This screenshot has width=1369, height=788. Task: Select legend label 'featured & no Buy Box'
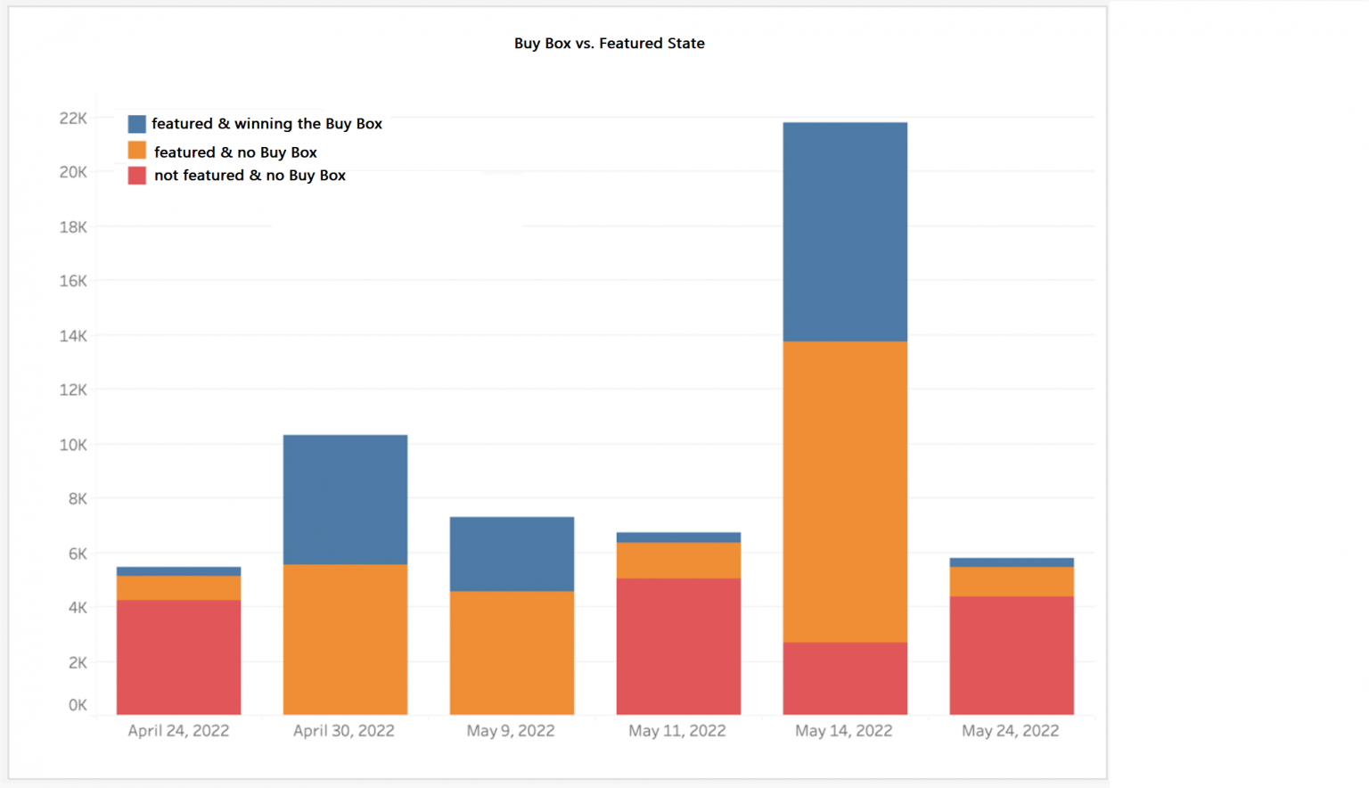tap(235, 152)
